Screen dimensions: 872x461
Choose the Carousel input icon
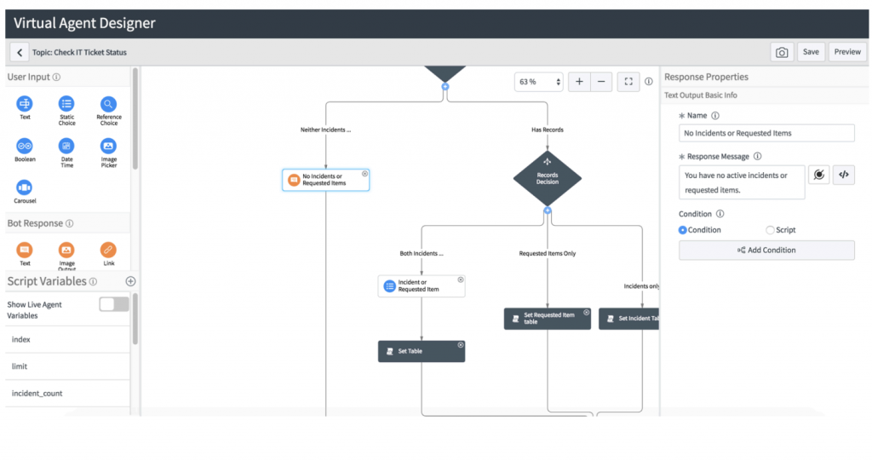[x=25, y=187]
